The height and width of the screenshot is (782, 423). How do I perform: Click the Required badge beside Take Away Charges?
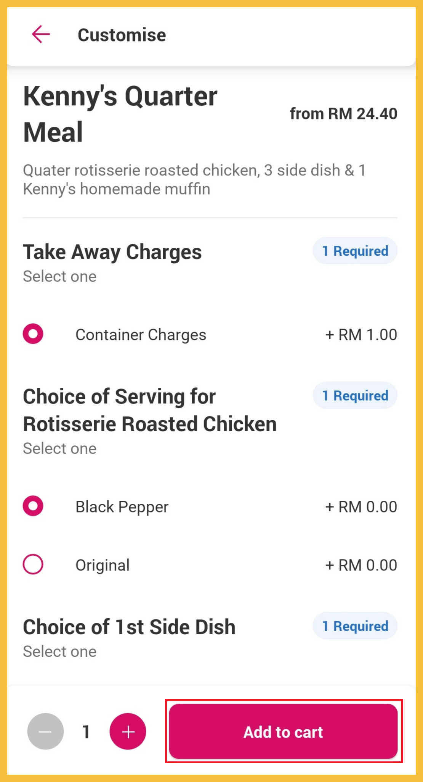click(x=355, y=251)
